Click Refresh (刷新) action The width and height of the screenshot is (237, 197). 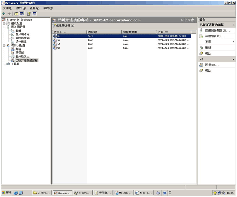(208, 48)
